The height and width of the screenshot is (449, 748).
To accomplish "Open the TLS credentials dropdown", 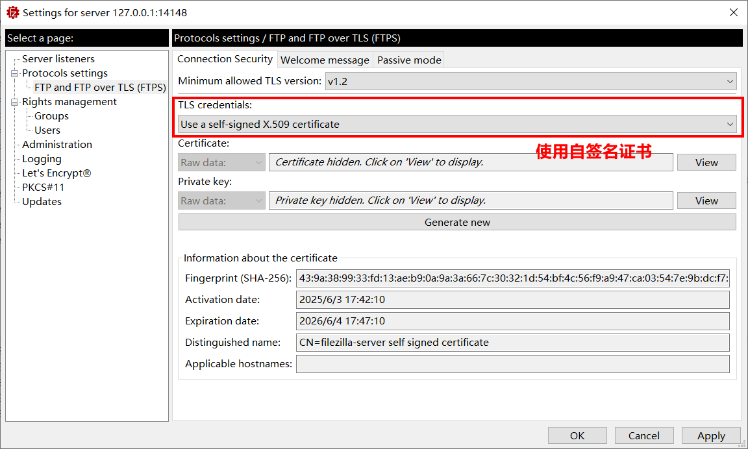I will point(457,125).
